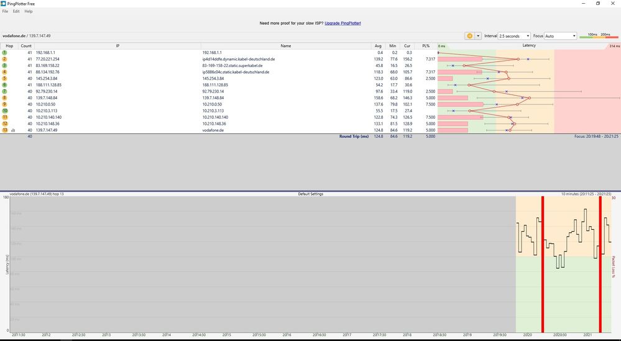Select IP cell 188.111.128.85
621x341 pixels.
tap(48, 84)
